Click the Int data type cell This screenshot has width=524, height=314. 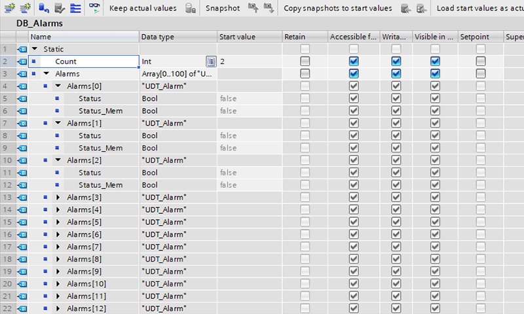[x=173, y=61]
